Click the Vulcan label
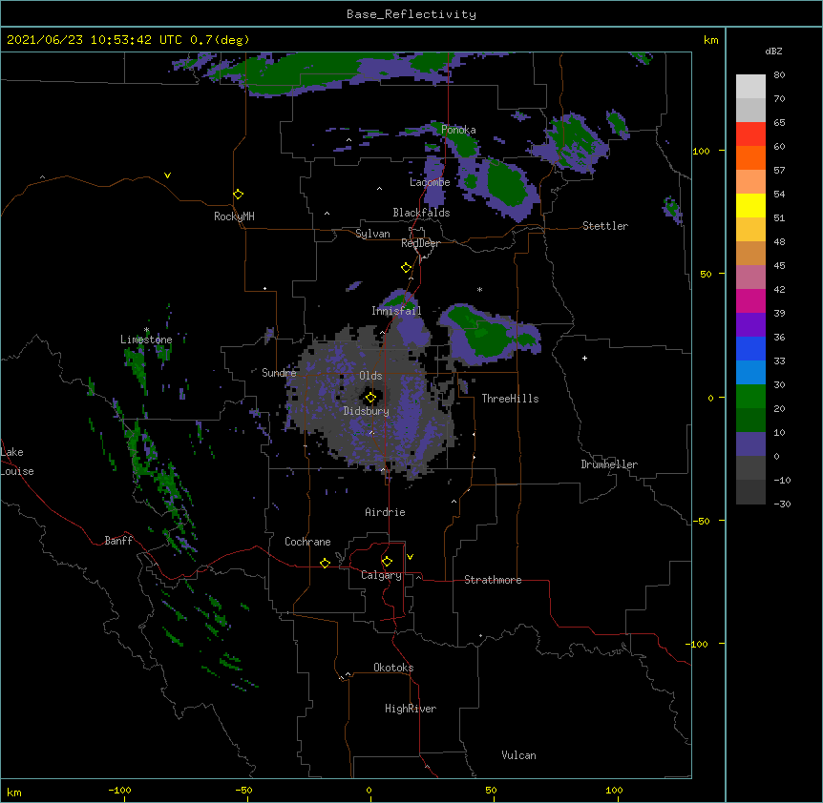 point(518,755)
